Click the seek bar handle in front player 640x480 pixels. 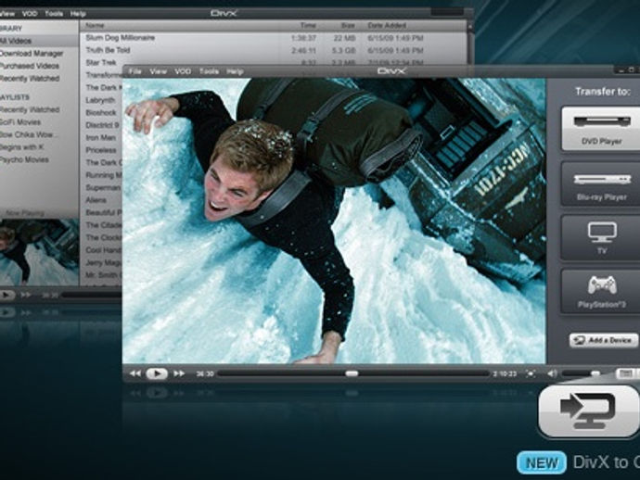click(352, 373)
